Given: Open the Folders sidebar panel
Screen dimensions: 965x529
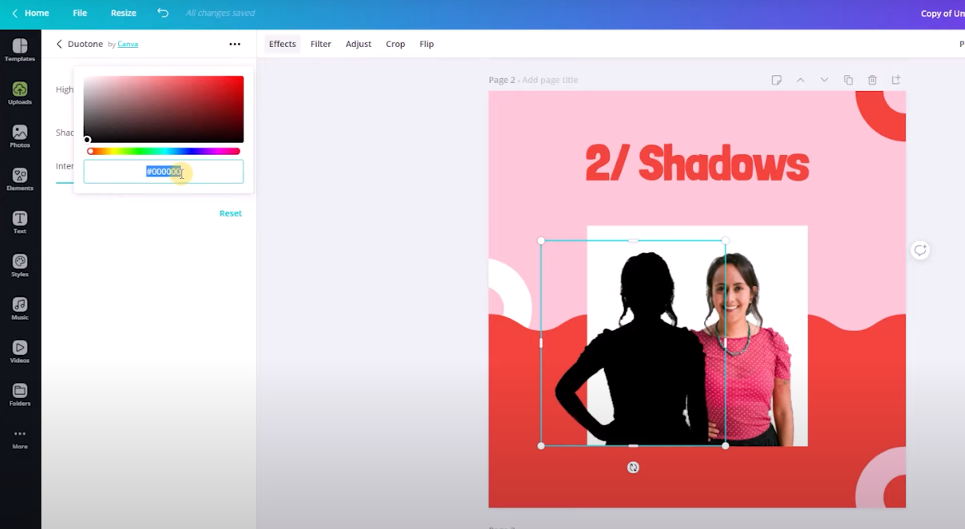Looking at the screenshot, I should pyautogui.click(x=20, y=395).
